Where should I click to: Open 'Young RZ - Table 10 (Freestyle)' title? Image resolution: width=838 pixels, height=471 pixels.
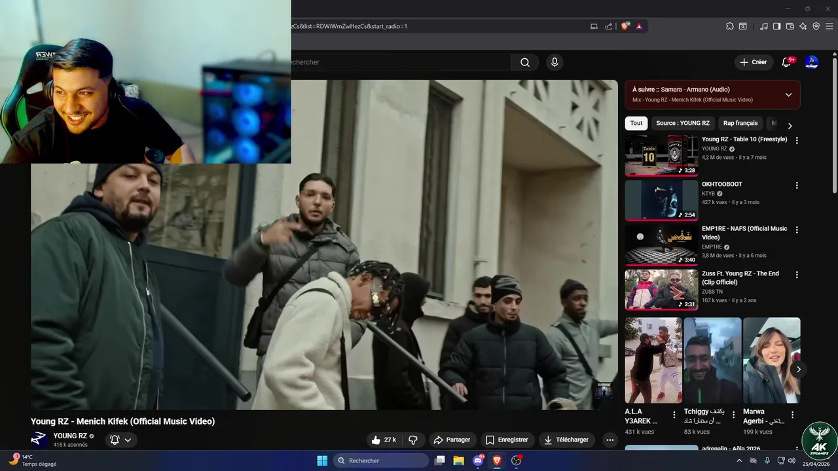(x=744, y=139)
